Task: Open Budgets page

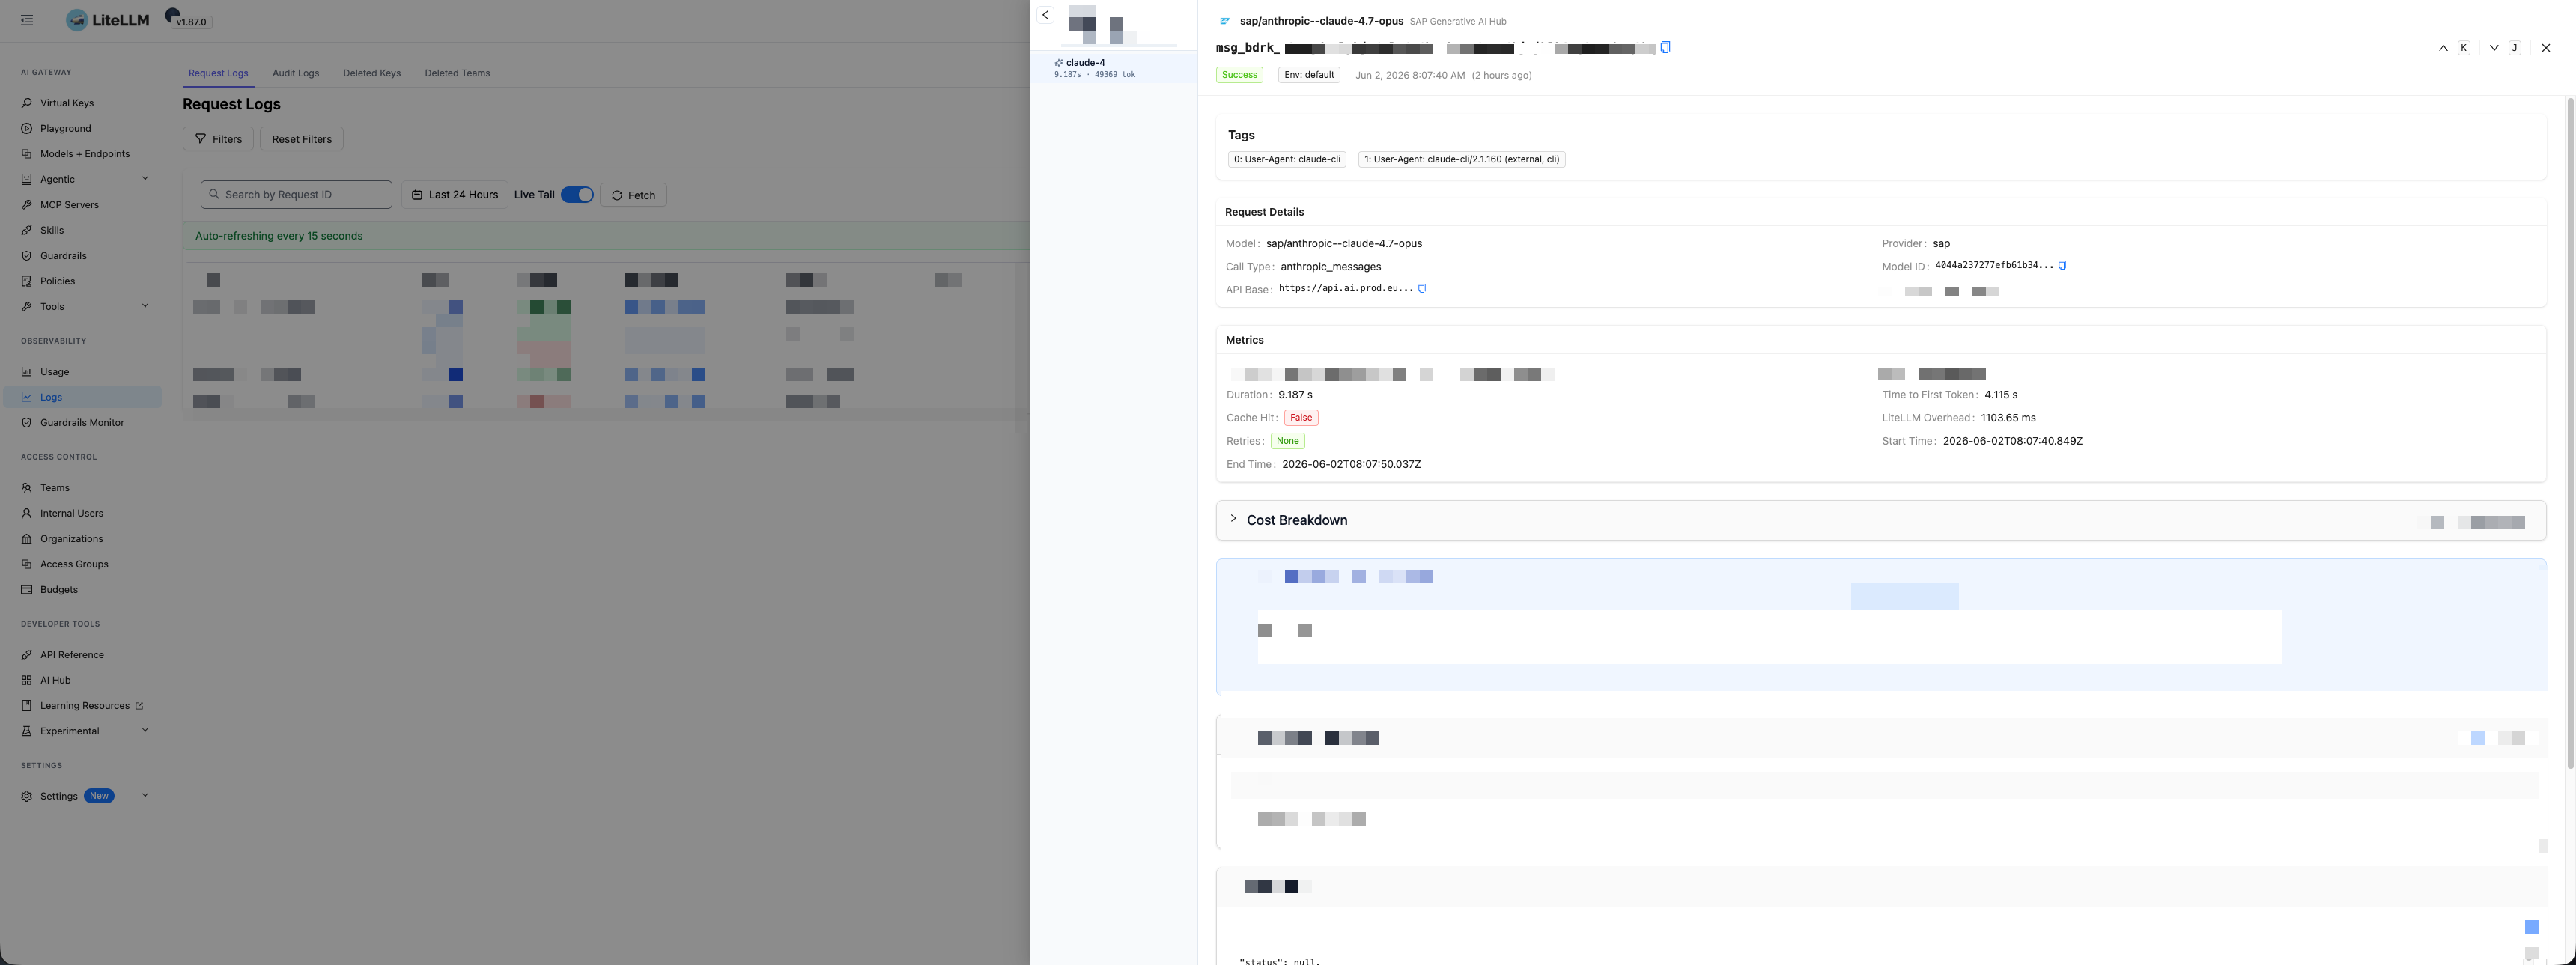Action: (58, 590)
